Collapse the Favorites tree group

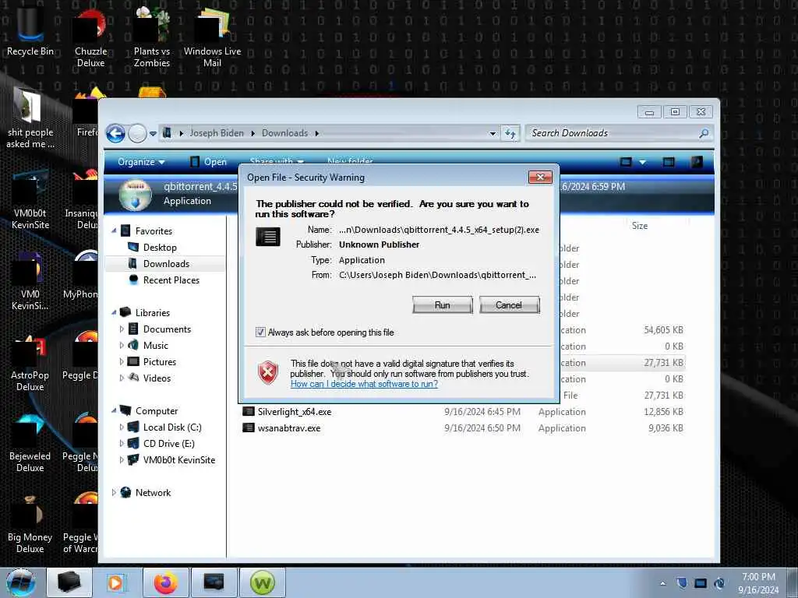(114, 230)
